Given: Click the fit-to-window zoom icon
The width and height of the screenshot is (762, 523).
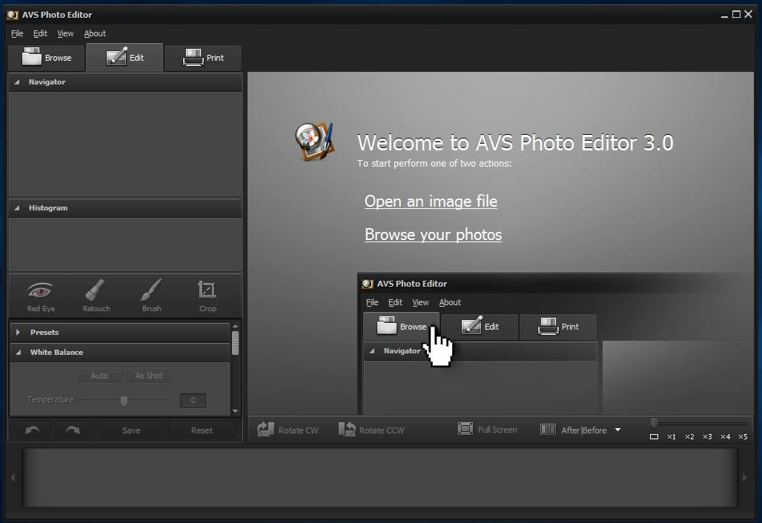Looking at the screenshot, I should (654, 436).
